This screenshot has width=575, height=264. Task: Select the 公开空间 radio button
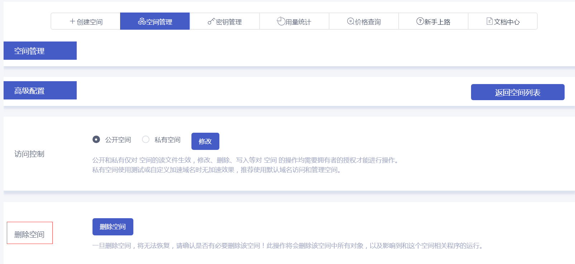96,139
